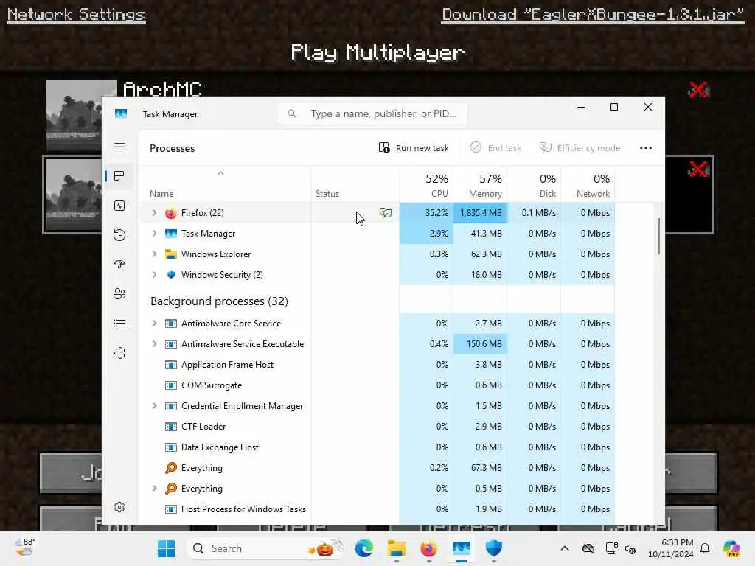Open Windows Start menu on taskbar

tap(167, 548)
